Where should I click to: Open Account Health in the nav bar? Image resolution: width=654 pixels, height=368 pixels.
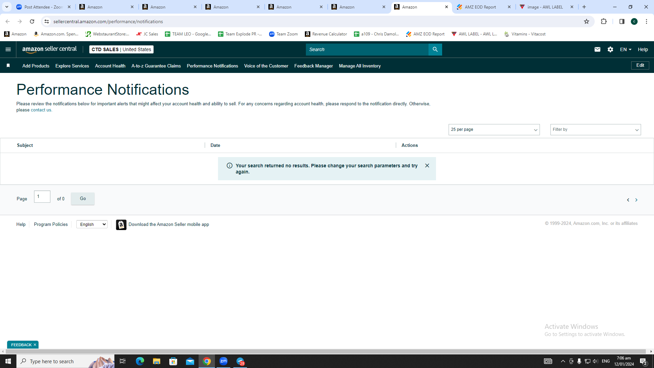pyautogui.click(x=110, y=66)
